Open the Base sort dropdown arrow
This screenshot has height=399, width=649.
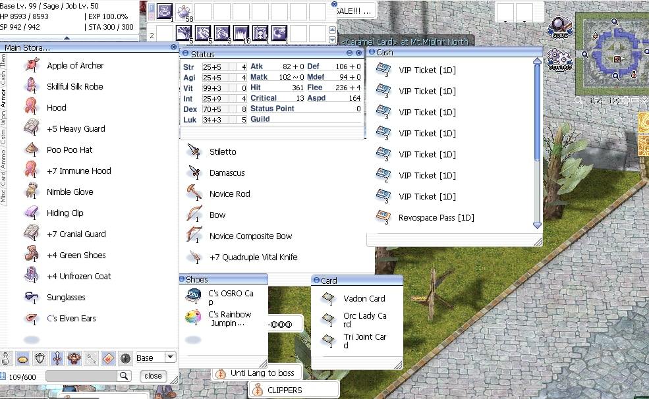[x=171, y=357]
